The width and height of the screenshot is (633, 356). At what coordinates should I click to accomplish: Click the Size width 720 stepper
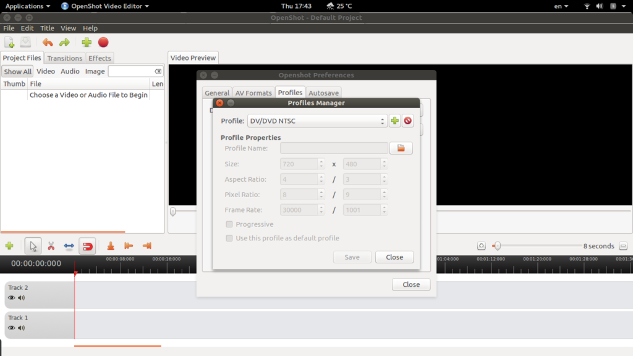click(x=321, y=164)
